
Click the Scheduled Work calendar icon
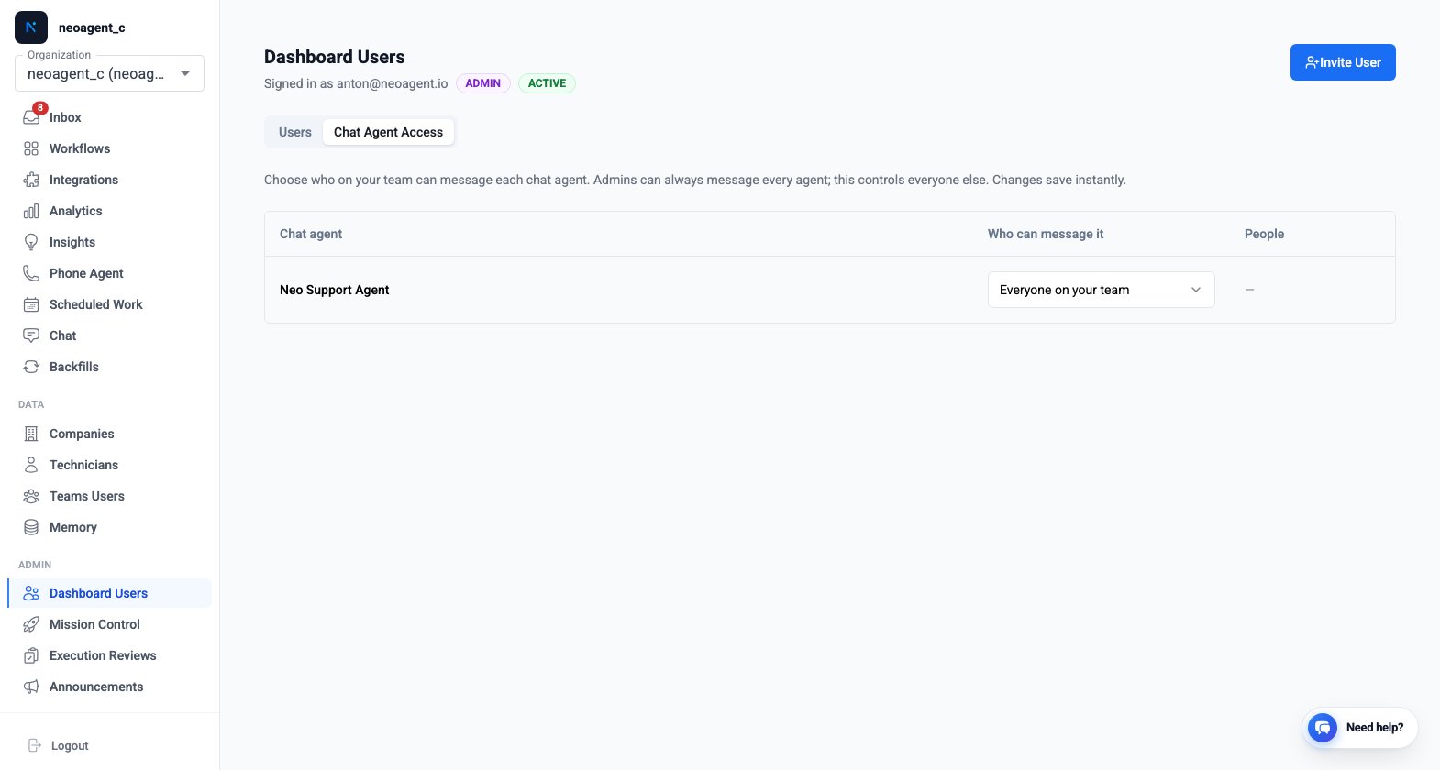(31, 304)
